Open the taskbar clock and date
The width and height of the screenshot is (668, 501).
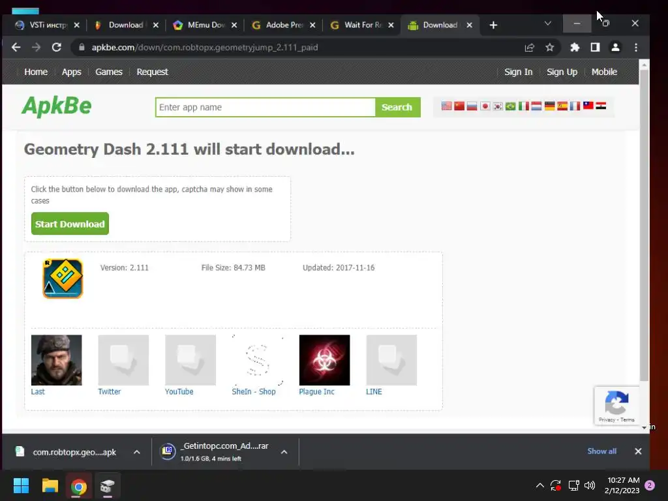[622, 485]
